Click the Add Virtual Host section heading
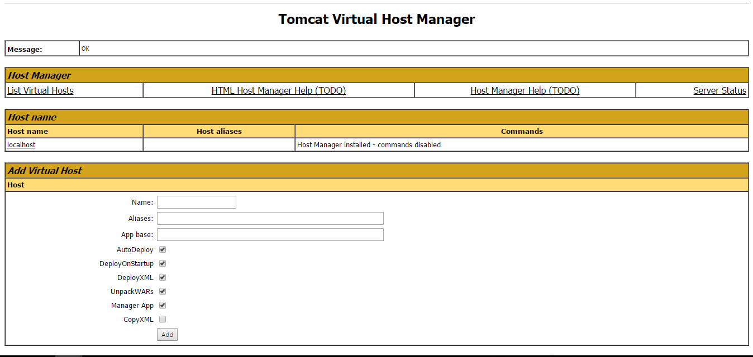Viewport: 753px width, 357px height. pyautogui.click(x=45, y=171)
